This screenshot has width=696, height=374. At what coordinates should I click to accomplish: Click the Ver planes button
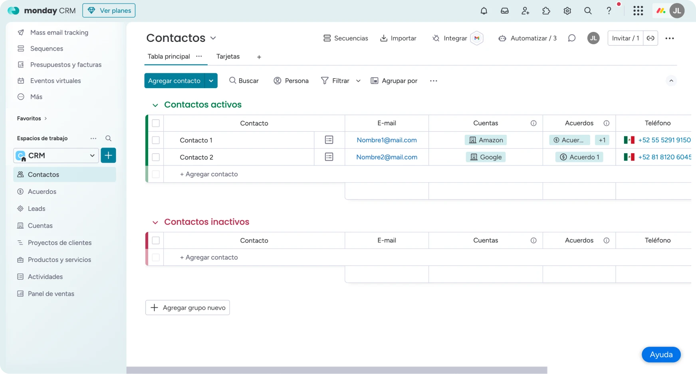(109, 10)
